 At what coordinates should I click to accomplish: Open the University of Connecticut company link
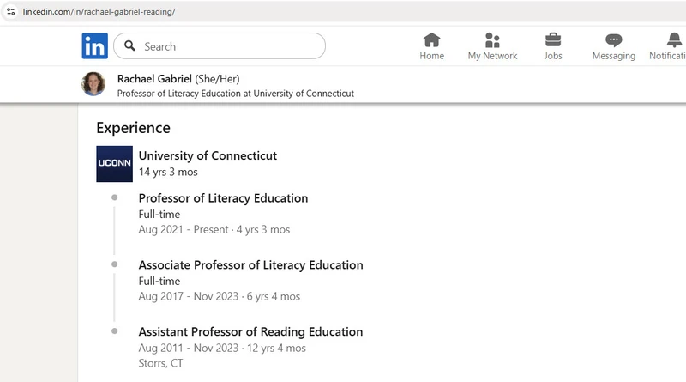pos(208,155)
